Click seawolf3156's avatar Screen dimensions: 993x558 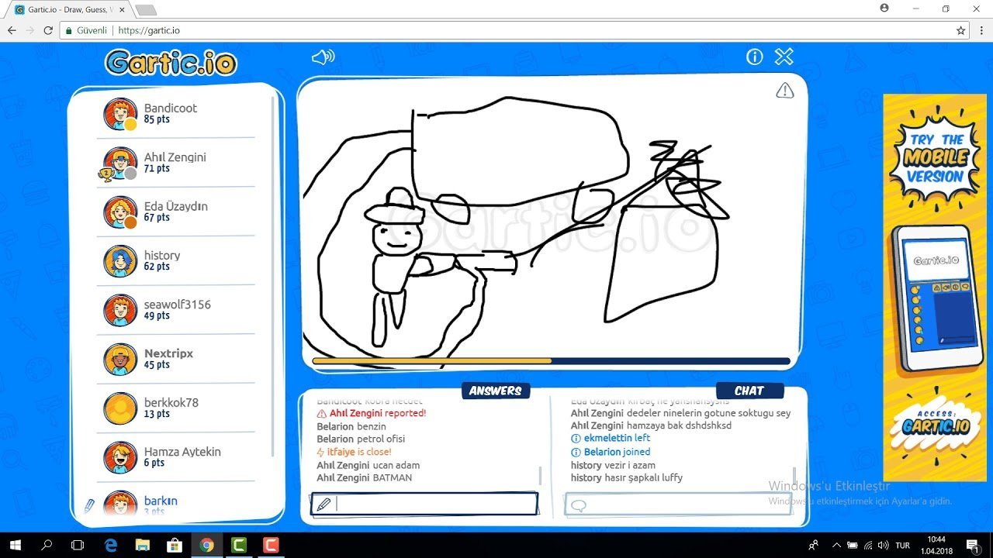coord(120,310)
